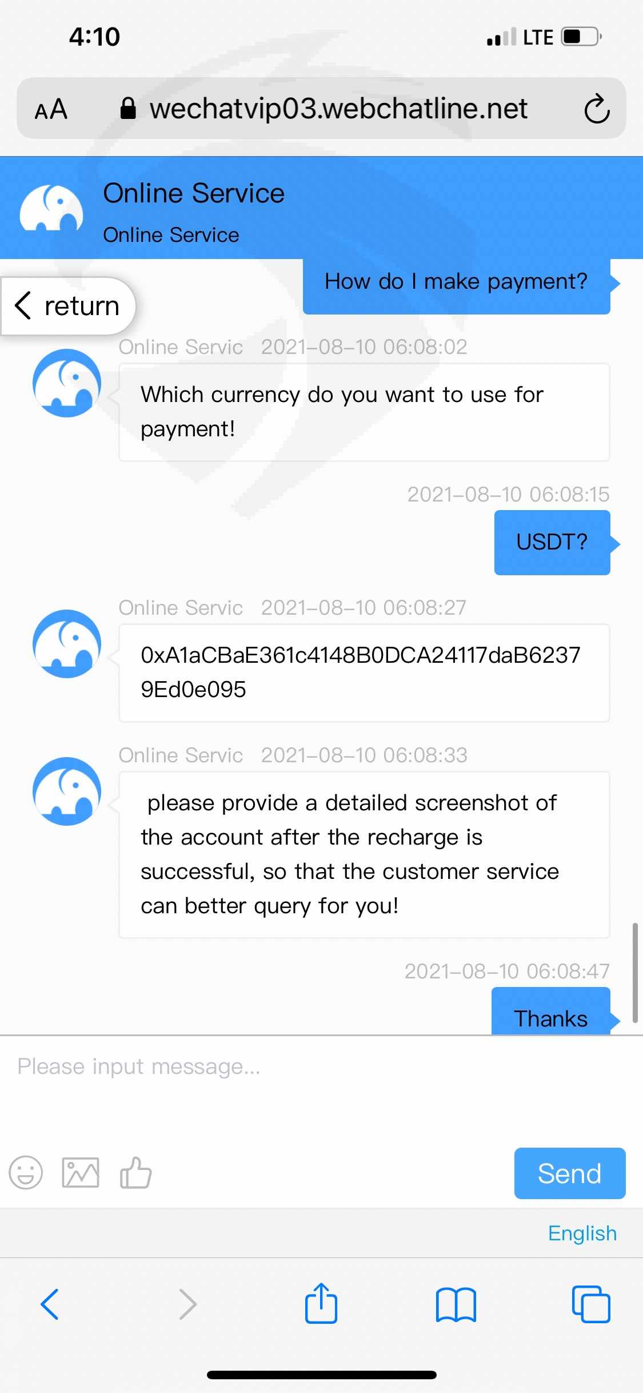Tap the "USDT?" sent message bubble
643x1393 pixels.
click(552, 542)
